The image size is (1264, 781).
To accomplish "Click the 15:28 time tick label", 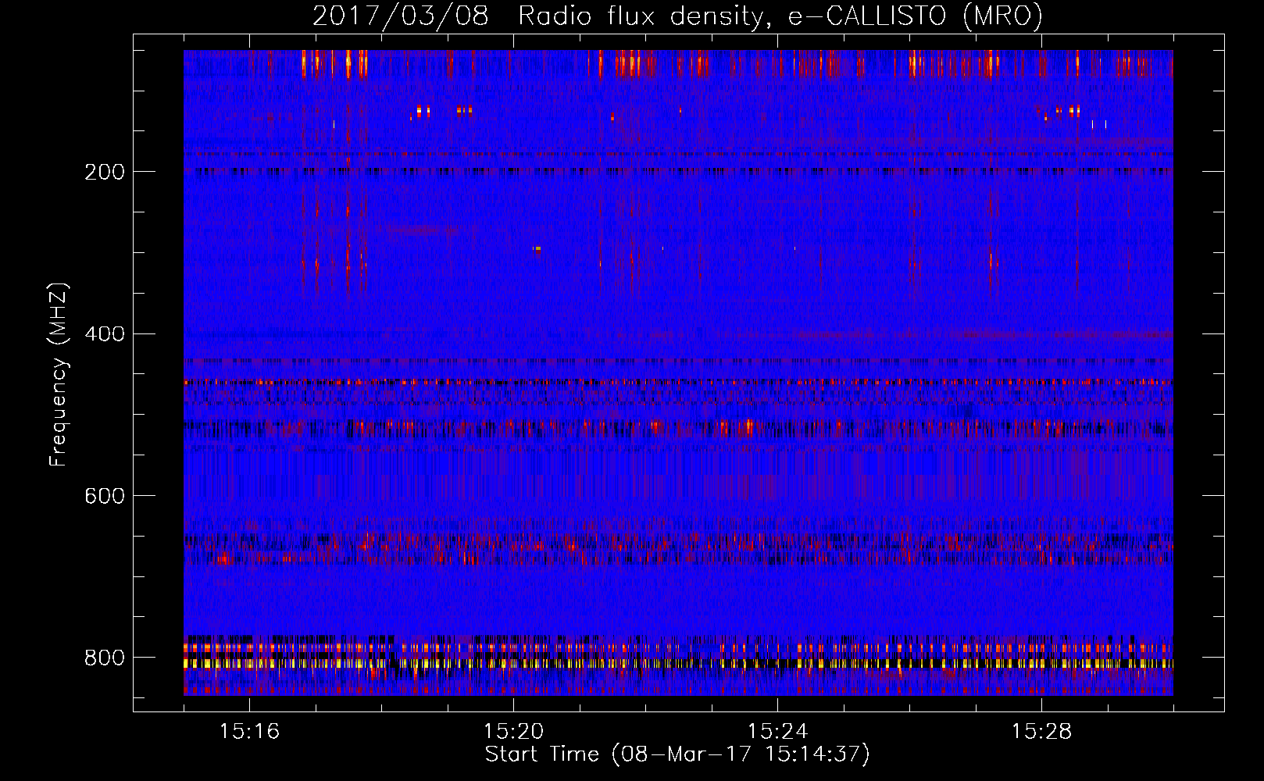I will [x=1041, y=731].
